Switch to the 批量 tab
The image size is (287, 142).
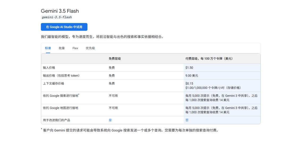click(x=62, y=48)
